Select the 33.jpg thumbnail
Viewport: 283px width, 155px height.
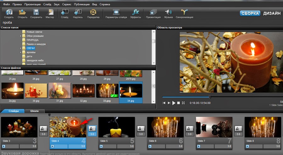[107, 90]
